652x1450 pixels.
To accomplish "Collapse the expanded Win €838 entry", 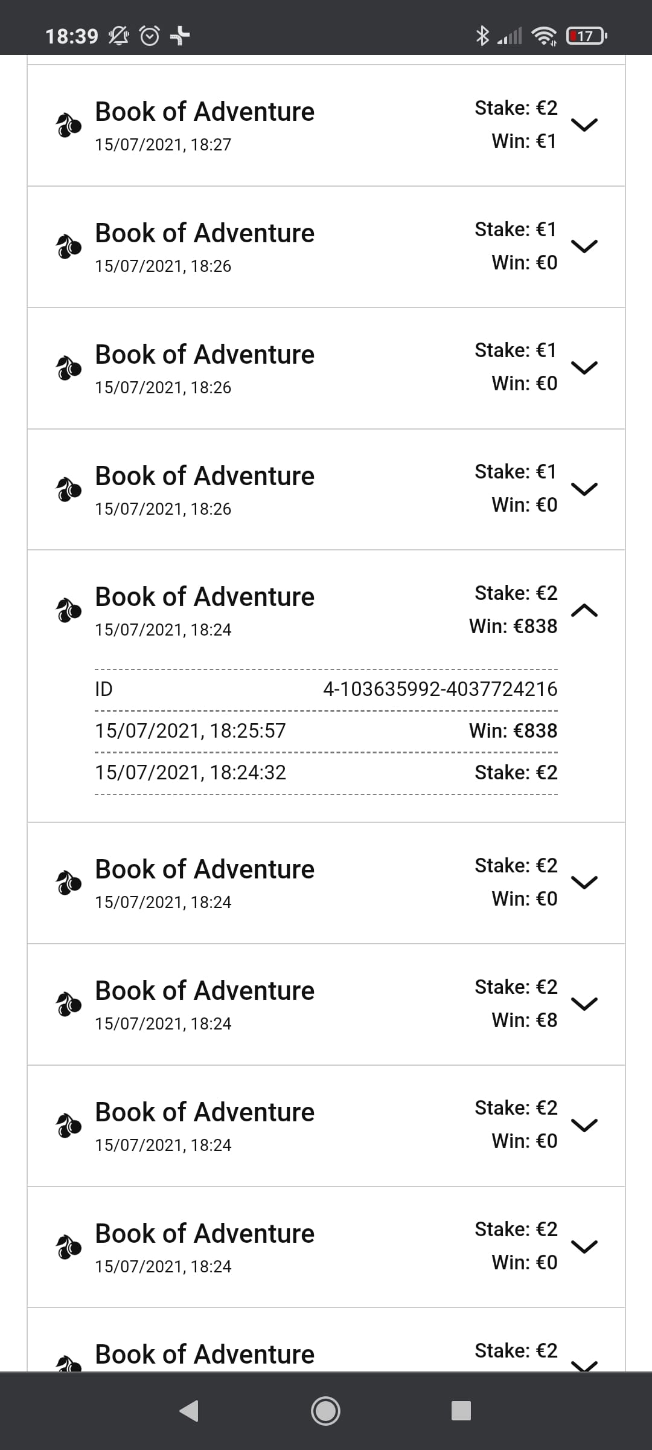I will click(584, 610).
